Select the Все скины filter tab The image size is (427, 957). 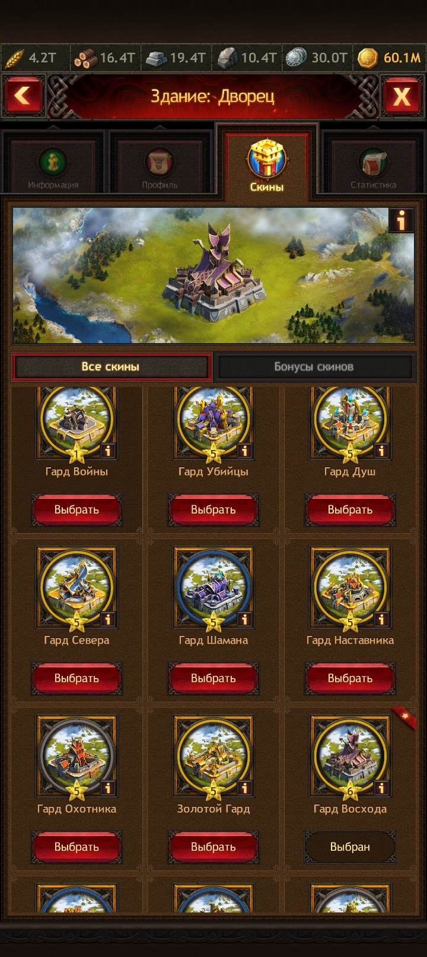coord(111,366)
